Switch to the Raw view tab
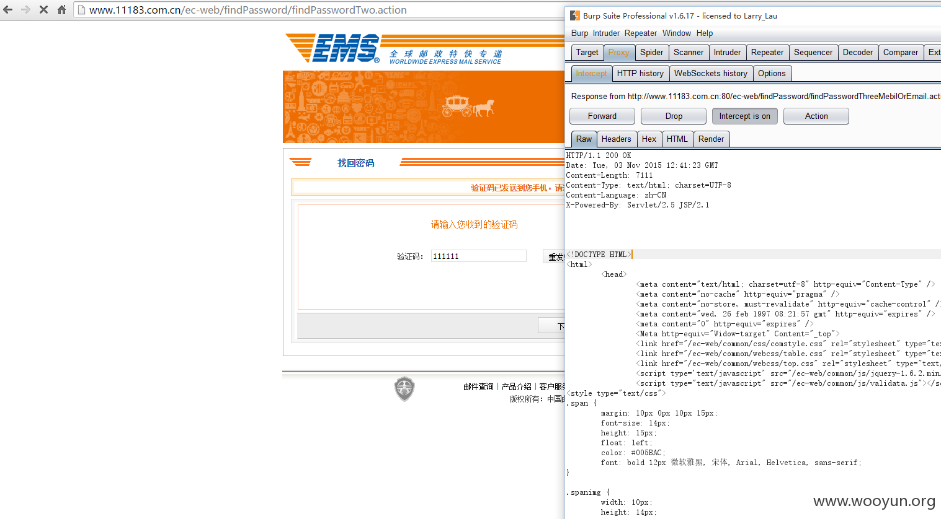The width and height of the screenshot is (941, 519). [584, 139]
